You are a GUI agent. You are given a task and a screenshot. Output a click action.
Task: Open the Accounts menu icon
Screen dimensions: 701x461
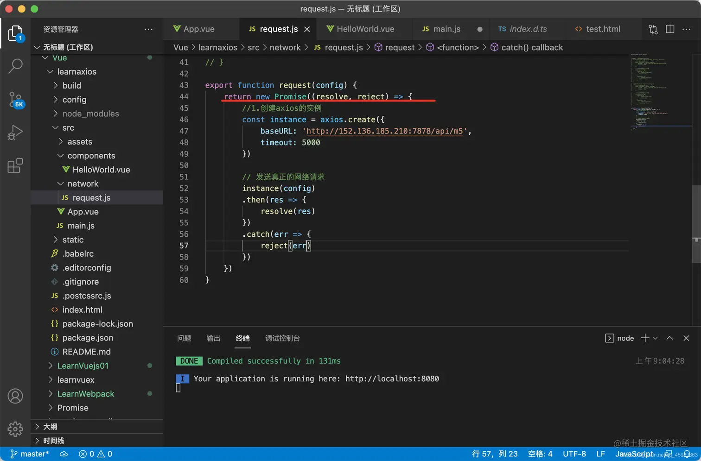pos(15,396)
